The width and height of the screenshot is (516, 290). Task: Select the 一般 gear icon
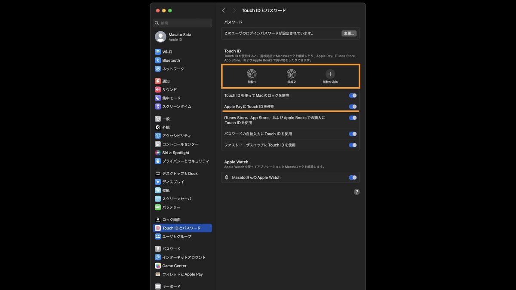[x=158, y=119]
